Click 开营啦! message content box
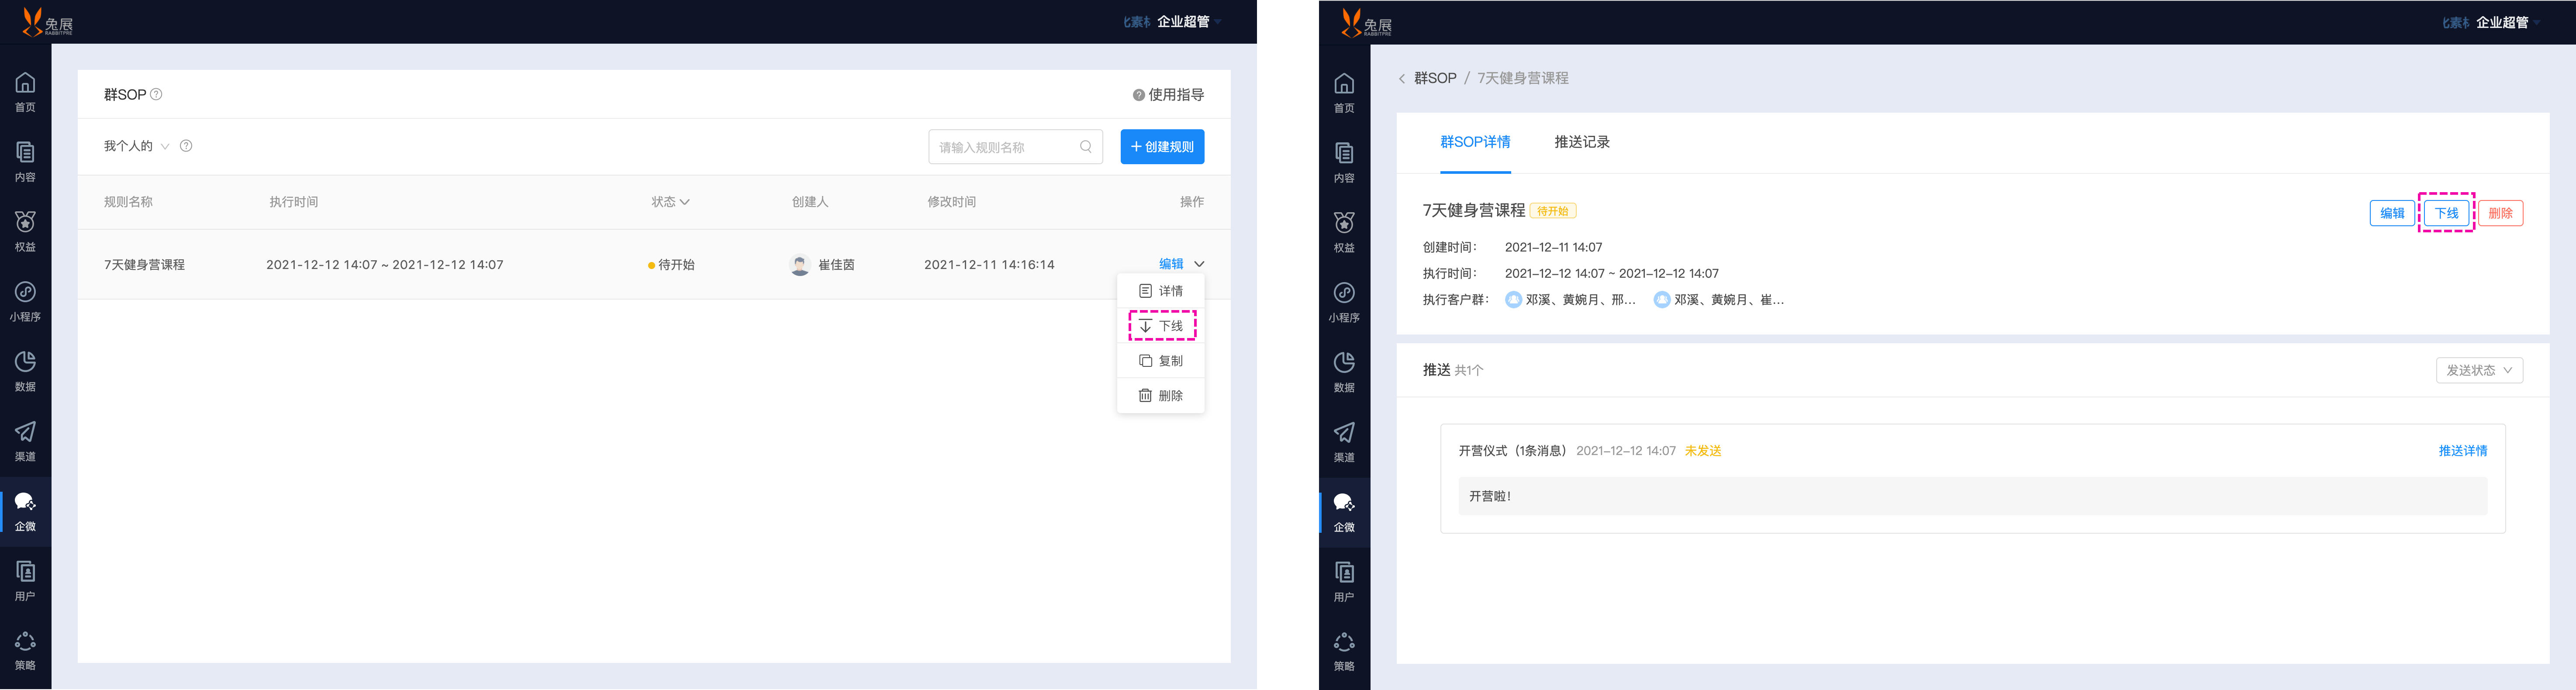Image resolution: width=2576 pixels, height=690 pixels. [1972, 496]
